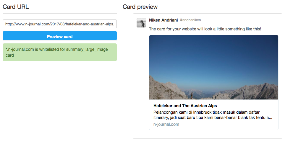The width and height of the screenshot is (285, 142).
Task: Click the card description text about Innsbruck
Action: pyautogui.click(x=213, y=115)
